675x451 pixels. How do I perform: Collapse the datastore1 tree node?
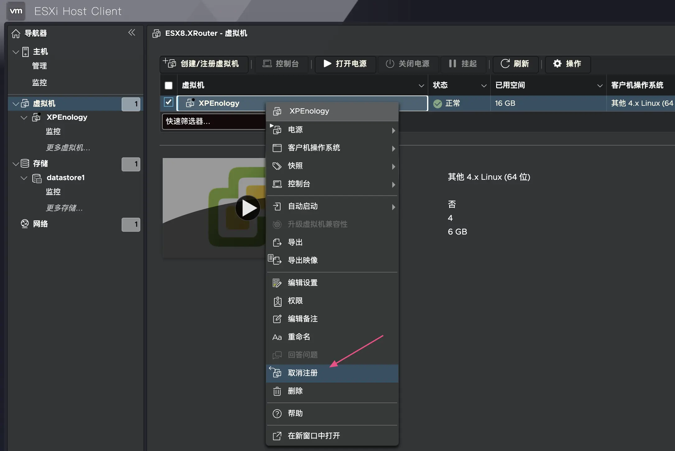(24, 178)
